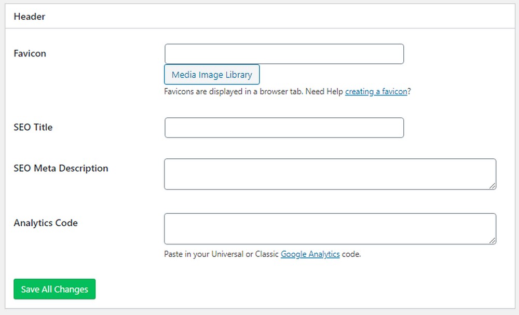Click the word 'code.' after the Google Analytics link

coord(351,254)
